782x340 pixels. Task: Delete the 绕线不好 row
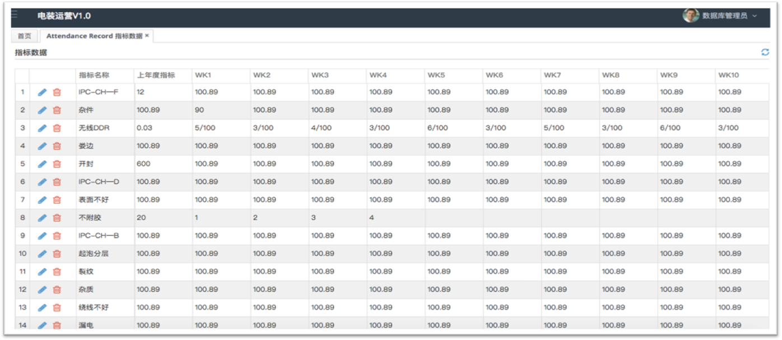[x=57, y=308]
